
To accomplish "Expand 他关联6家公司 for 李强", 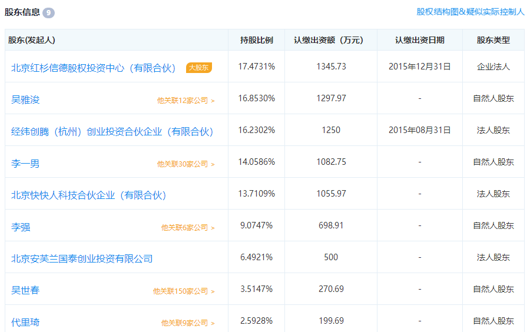I will (188, 227).
